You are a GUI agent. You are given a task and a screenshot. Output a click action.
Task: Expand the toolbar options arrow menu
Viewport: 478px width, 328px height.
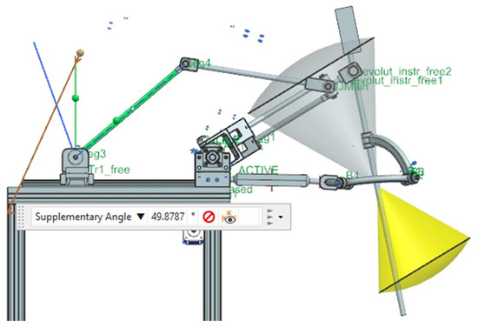[x=281, y=218]
